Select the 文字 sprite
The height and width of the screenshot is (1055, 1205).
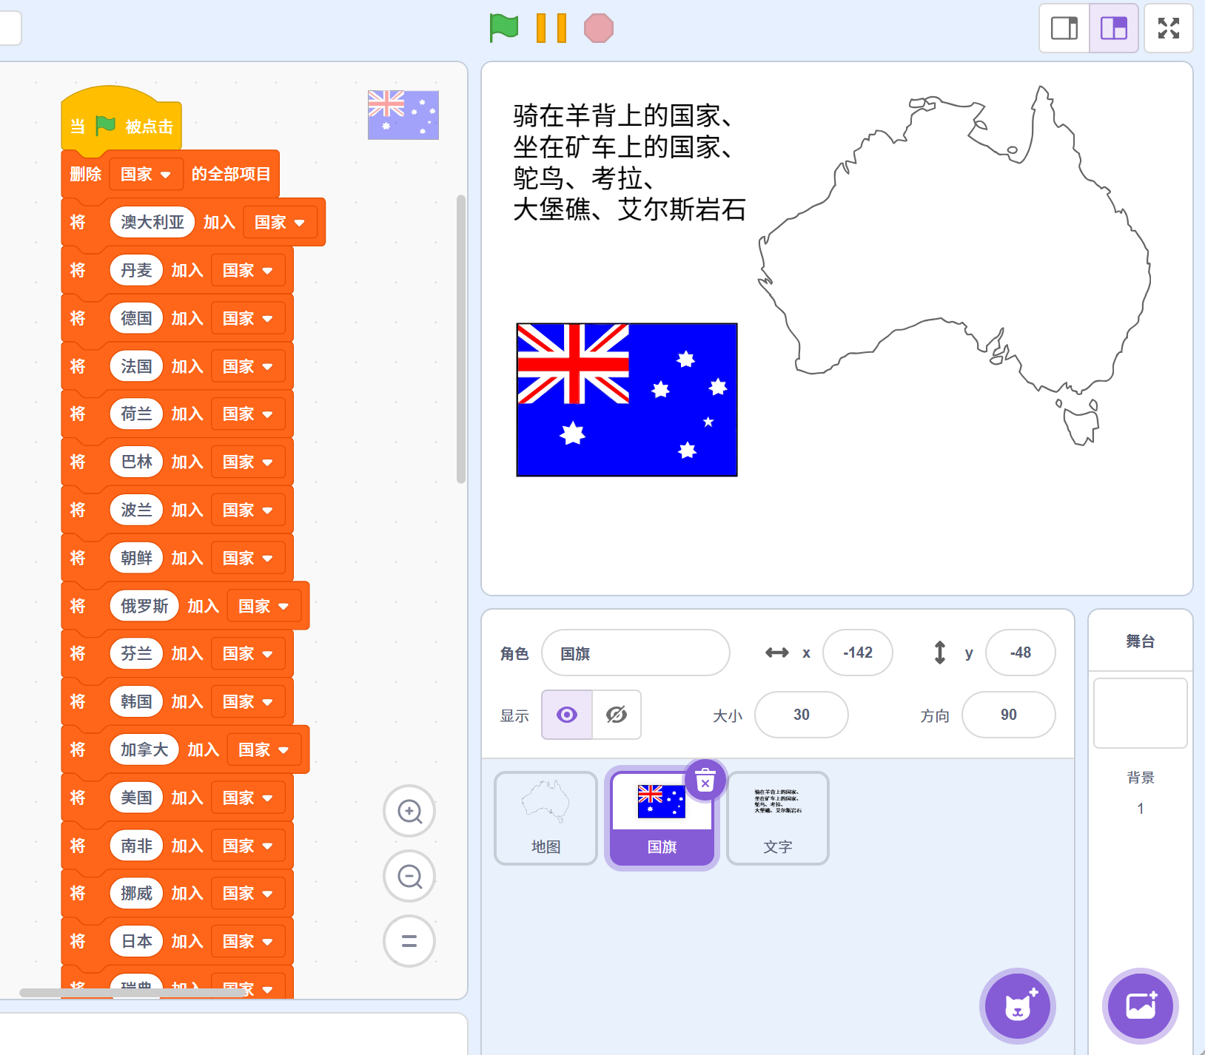pos(777,818)
